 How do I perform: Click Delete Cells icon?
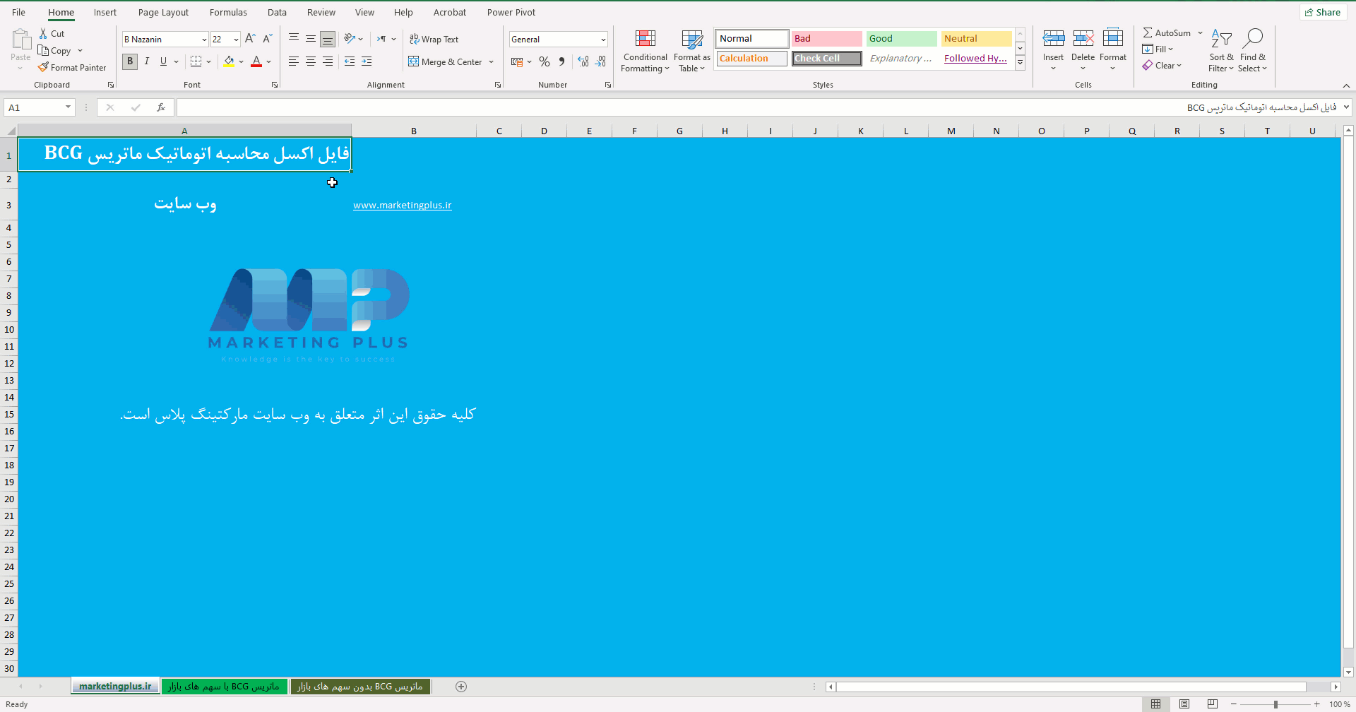coord(1083,39)
